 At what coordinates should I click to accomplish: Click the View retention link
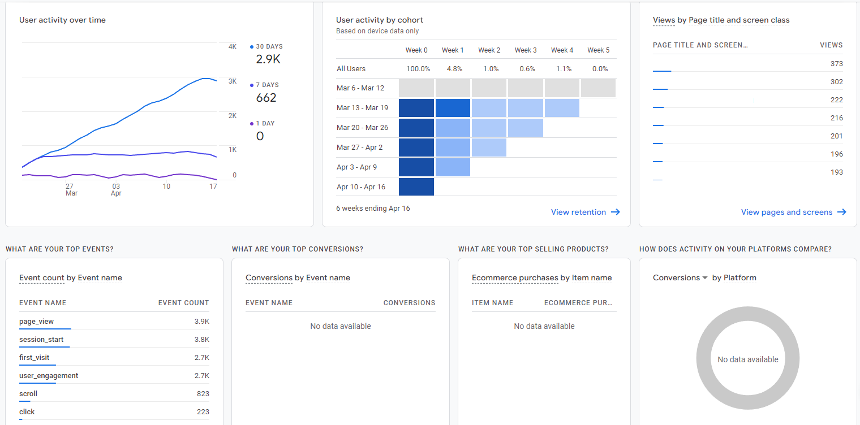(x=586, y=212)
